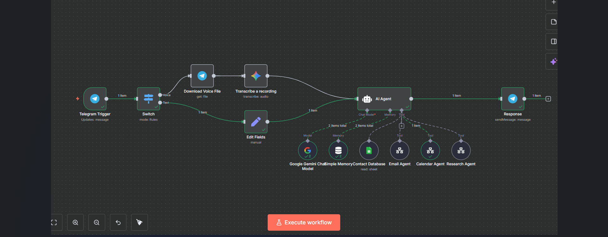608x237 pixels.
Task: Open the Switch node
Action: pos(148,99)
